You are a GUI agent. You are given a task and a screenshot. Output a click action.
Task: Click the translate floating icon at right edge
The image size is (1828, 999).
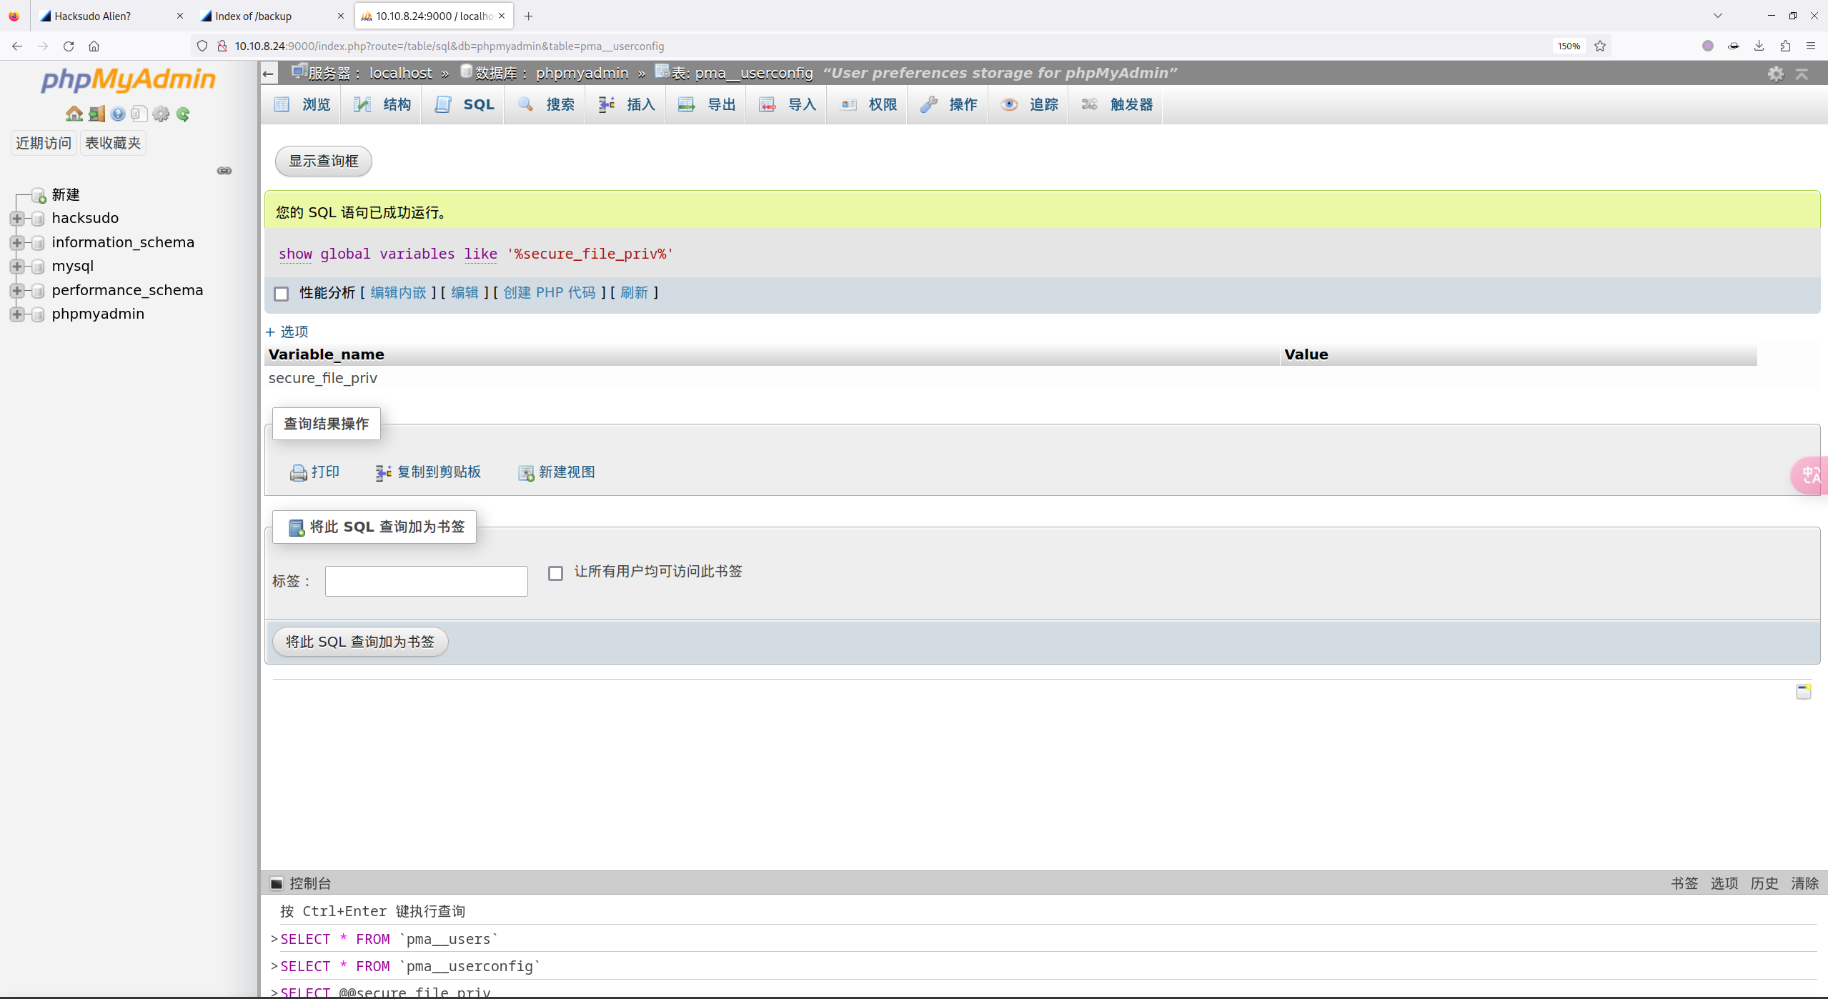[x=1810, y=475]
